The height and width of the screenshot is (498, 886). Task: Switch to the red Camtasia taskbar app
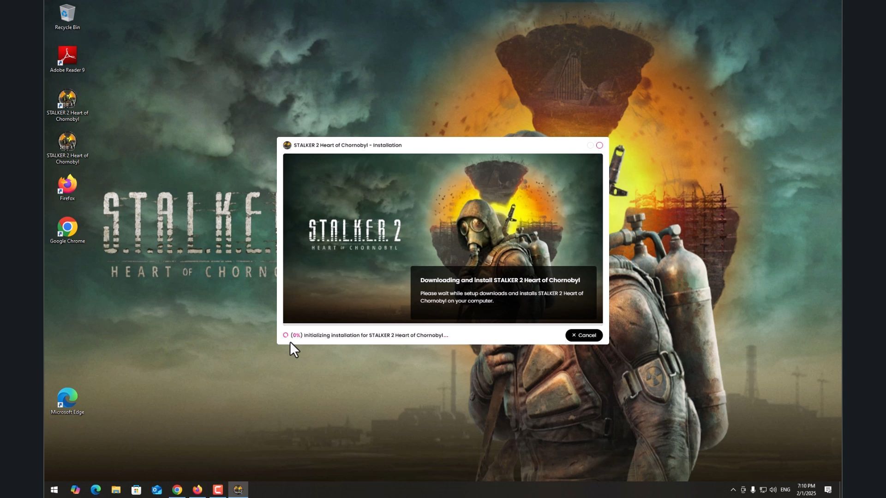(218, 490)
